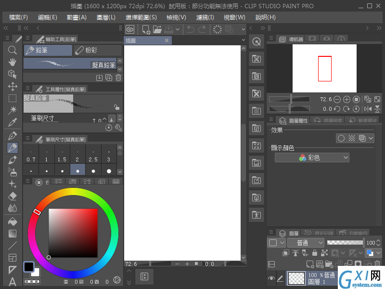Select the Text tool
Screen dimensions: 385x289
[x=13, y=282]
